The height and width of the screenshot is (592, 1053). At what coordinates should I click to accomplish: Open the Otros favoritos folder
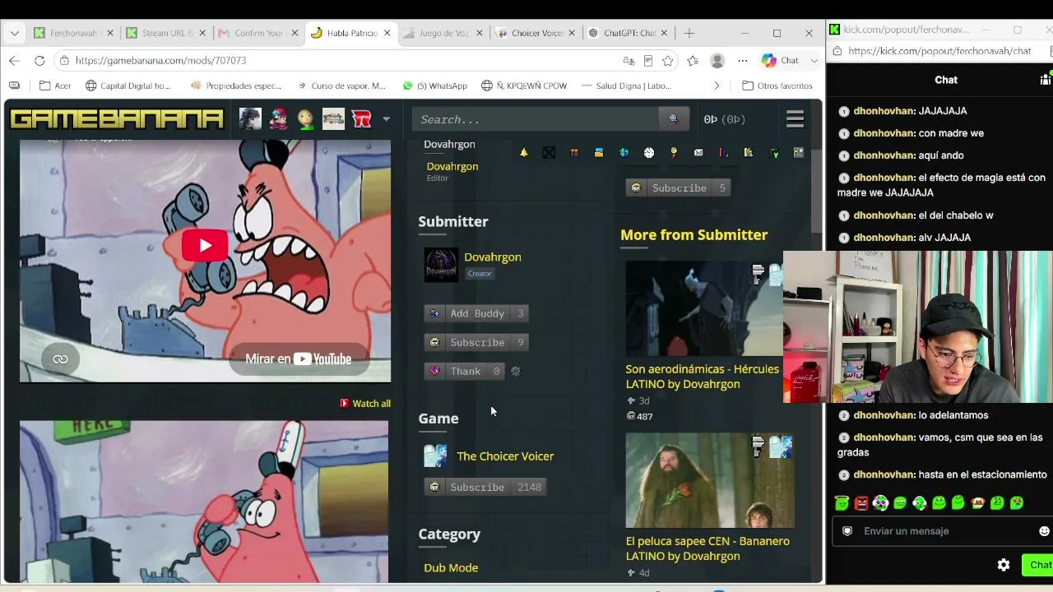click(777, 86)
